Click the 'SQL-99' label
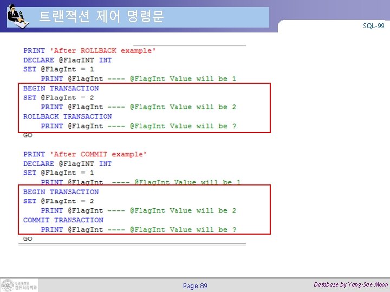This screenshot has height=292, width=390. 373,25
